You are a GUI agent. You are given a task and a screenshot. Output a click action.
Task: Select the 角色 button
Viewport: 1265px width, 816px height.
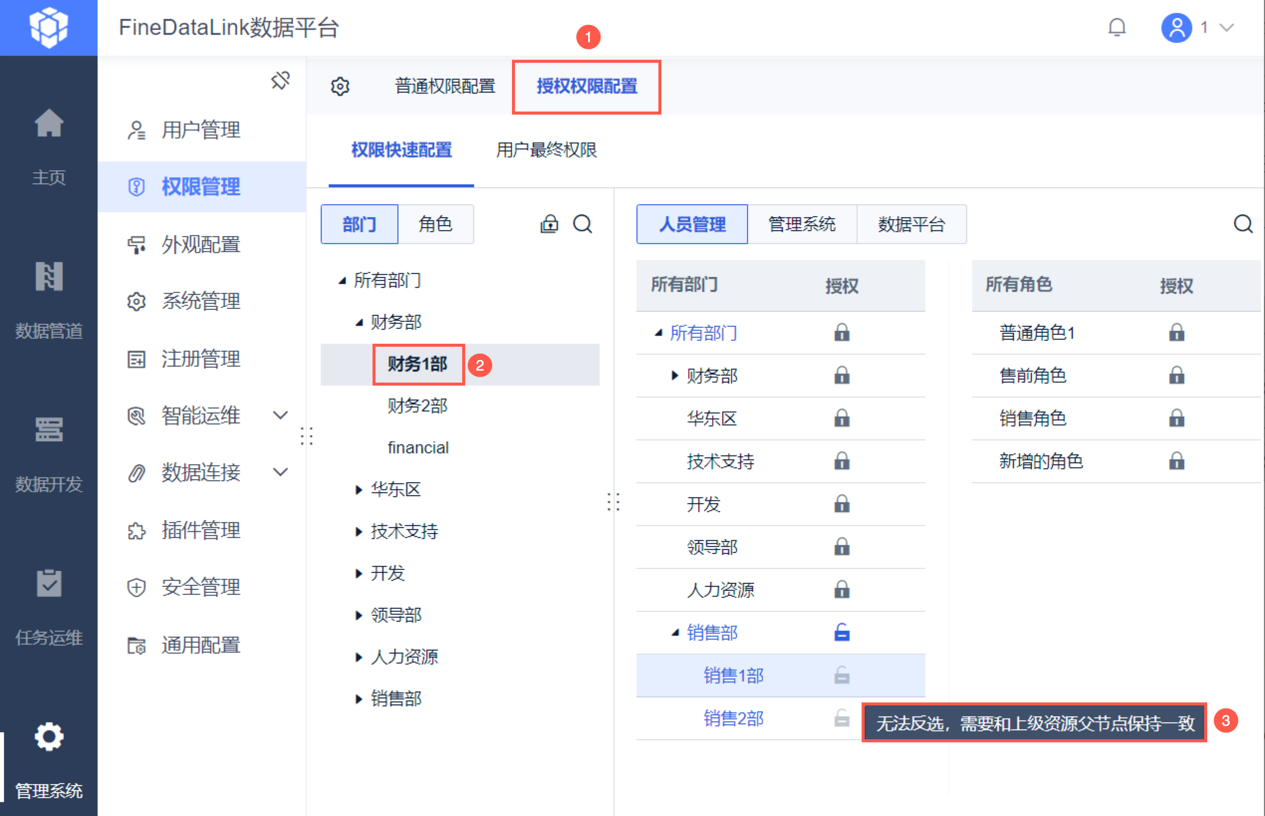tap(435, 224)
